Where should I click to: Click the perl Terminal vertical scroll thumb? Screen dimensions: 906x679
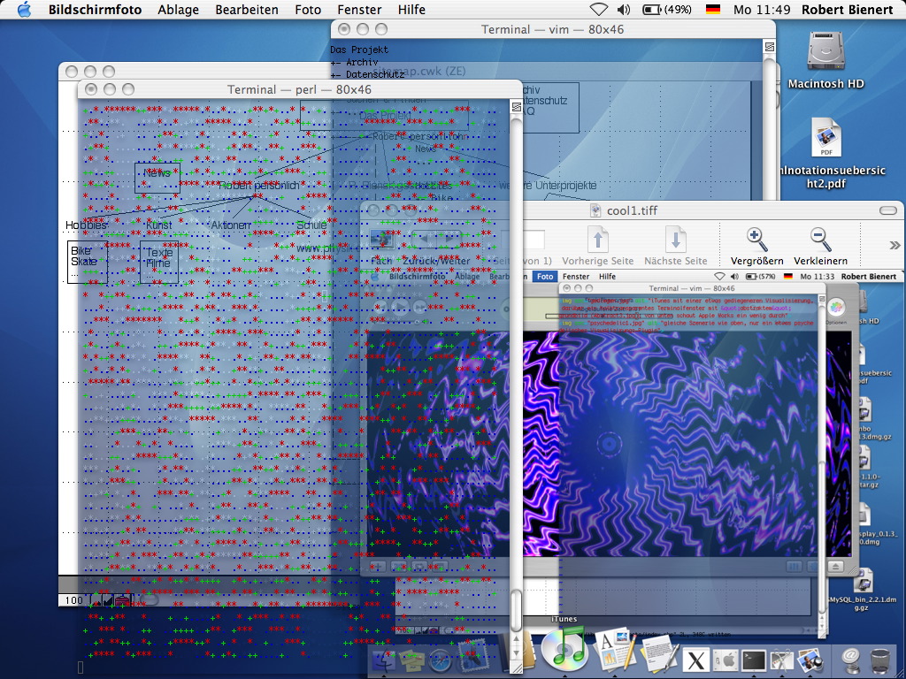pyautogui.click(x=516, y=611)
